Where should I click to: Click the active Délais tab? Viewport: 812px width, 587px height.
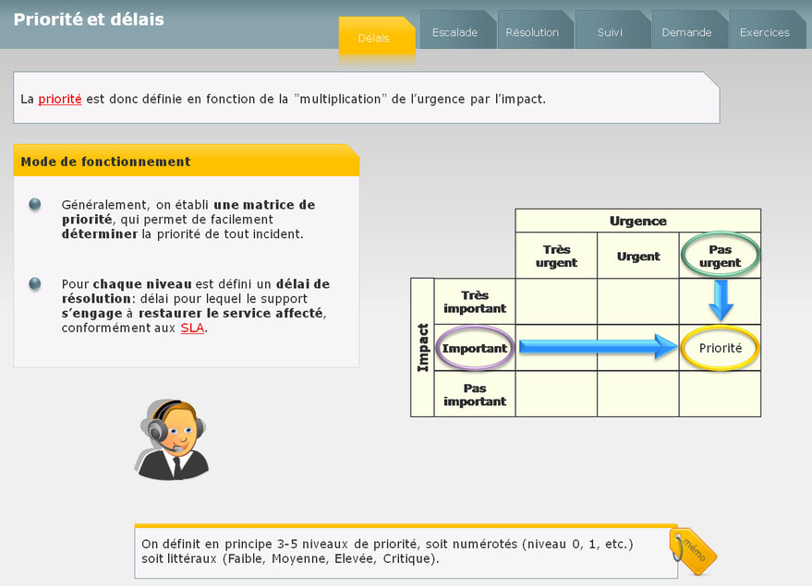[374, 38]
